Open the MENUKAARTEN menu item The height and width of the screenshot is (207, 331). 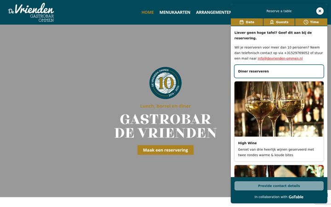click(175, 12)
